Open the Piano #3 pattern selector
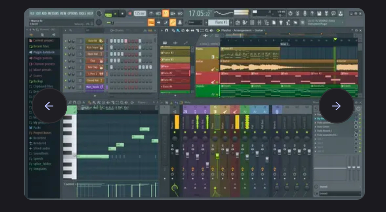 pyautogui.click(x=219, y=22)
